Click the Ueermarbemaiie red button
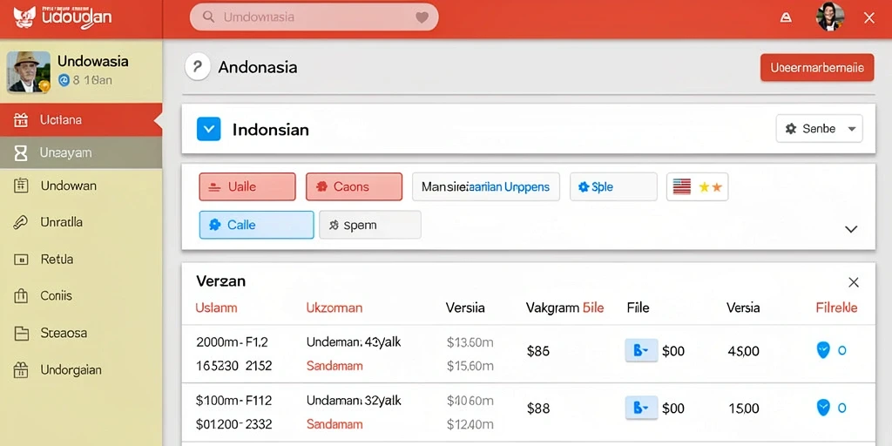This screenshot has width=892, height=446. (x=817, y=68)
